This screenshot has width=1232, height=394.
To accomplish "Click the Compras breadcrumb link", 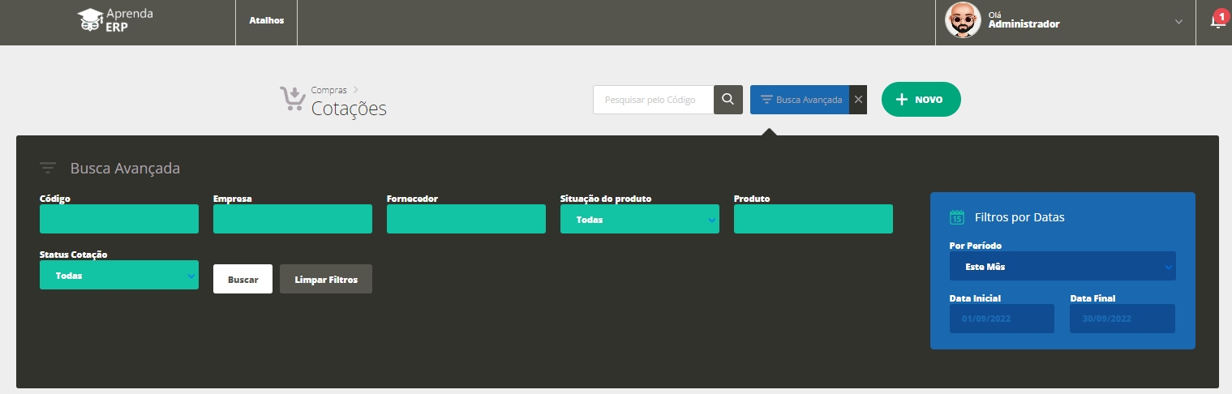I will (x=328, y=90).
